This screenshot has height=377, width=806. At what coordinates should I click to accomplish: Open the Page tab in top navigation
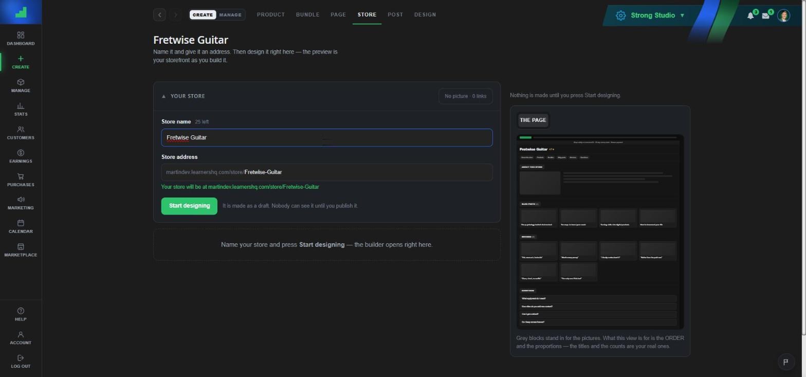coord(338,14)
